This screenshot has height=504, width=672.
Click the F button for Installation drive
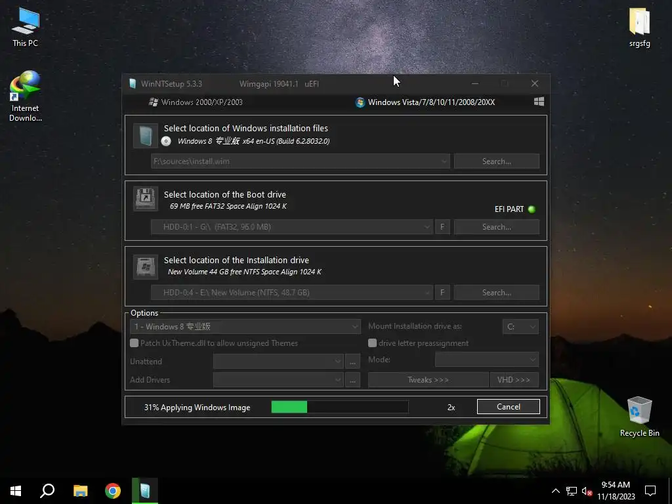pos(442,292)
